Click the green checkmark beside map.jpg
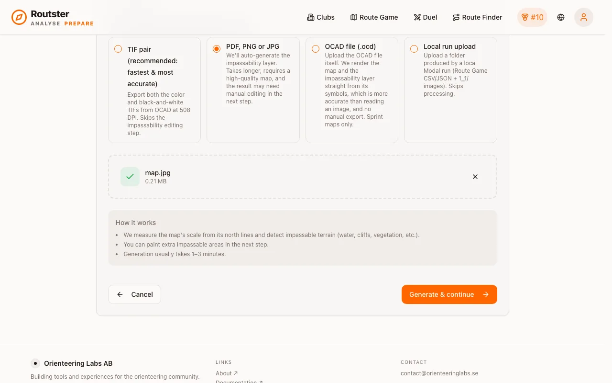This screenshot has height=383, width=612. point(130,177)
